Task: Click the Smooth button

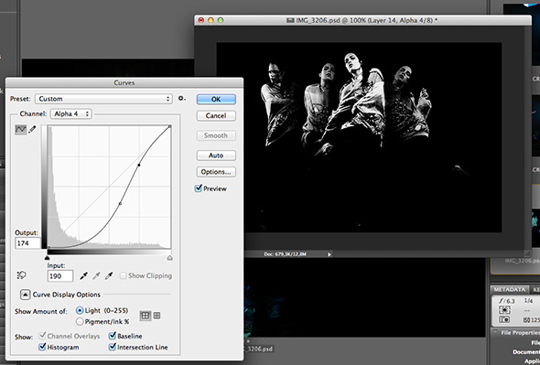Action: coord(216,135)
